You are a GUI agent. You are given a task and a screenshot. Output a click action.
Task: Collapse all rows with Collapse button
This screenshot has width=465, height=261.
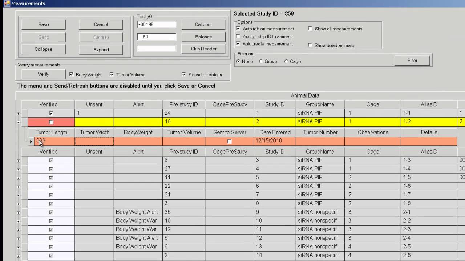[x=44, y=49]
